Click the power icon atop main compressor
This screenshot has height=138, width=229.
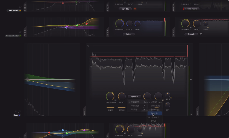(88, 46)
